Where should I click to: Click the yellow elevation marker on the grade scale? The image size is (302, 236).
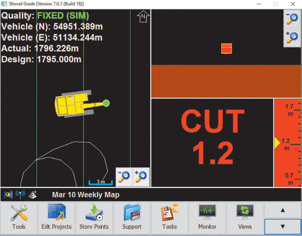click(277, 143)
